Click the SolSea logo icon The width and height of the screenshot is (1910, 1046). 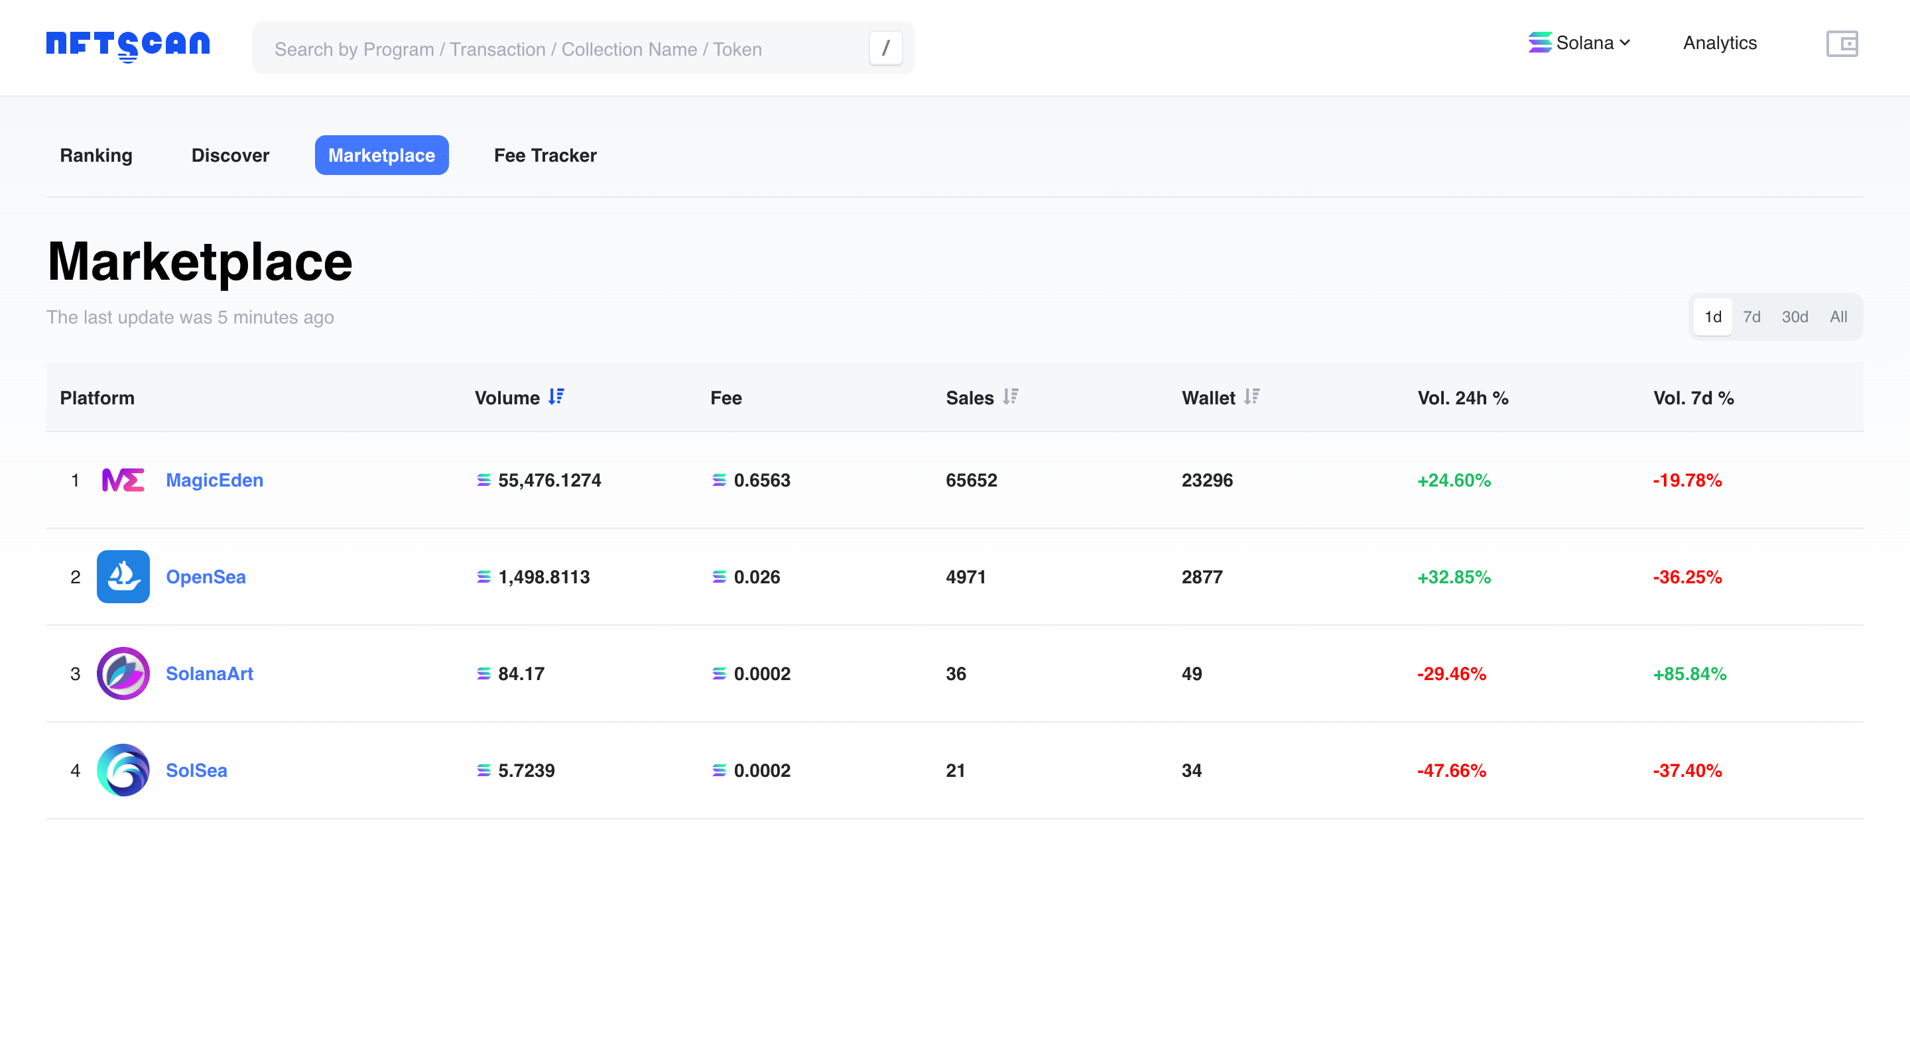(x=123, y=770)
